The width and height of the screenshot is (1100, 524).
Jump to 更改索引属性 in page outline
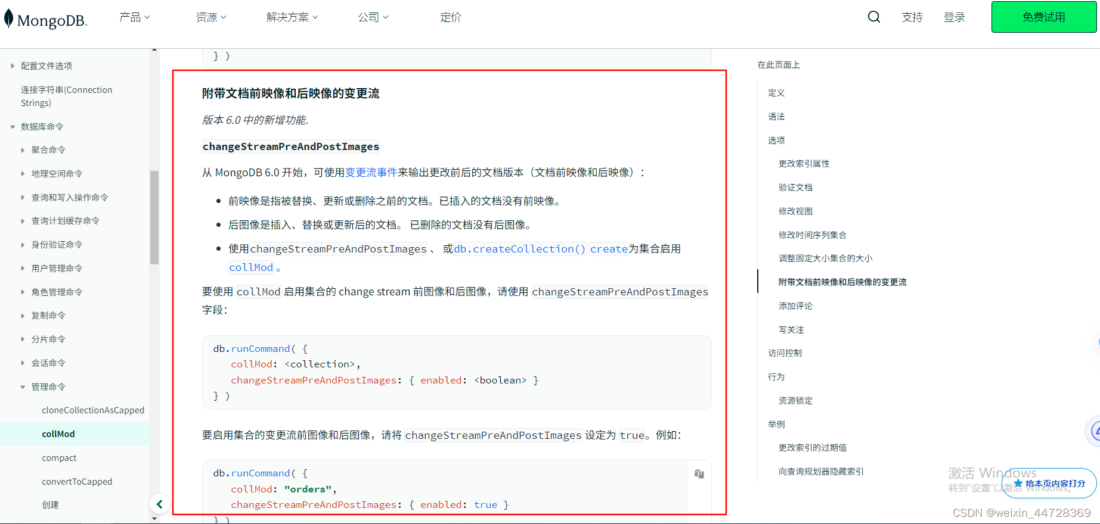[804, 164]
